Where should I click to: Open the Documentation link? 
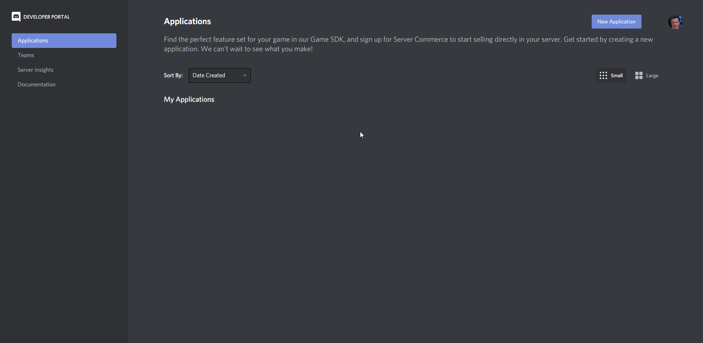point(36,84)
